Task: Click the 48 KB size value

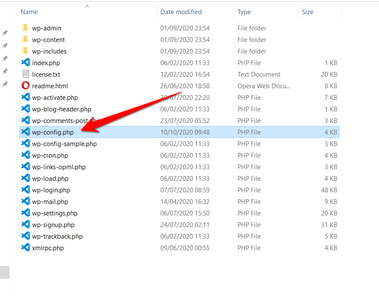Action: (x=329, y=190)
